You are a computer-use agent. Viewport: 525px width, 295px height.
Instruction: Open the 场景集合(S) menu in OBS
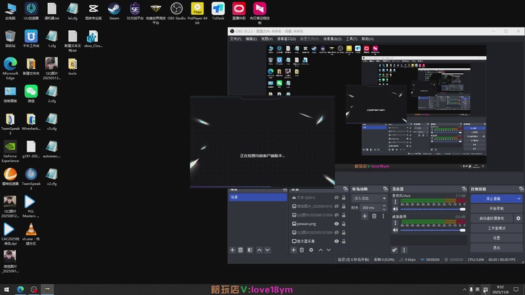332,39
